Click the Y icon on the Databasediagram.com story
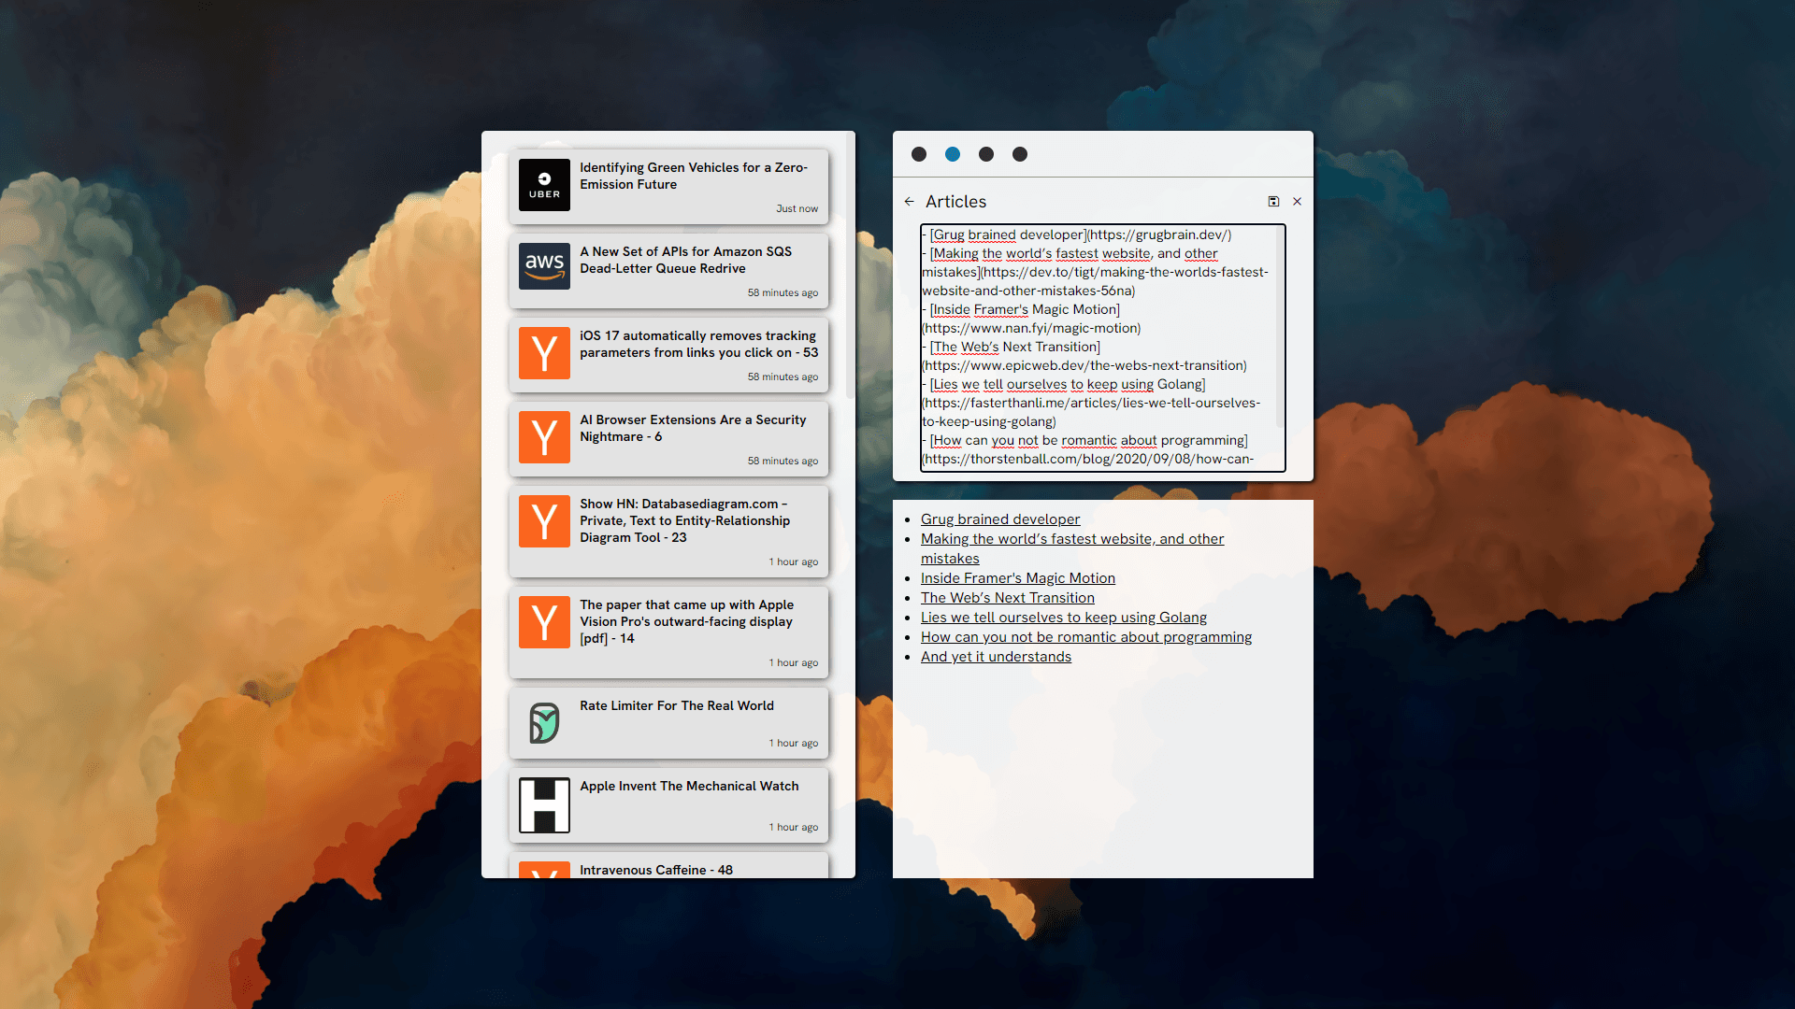1795x1009 pixels. coord(544,521)
